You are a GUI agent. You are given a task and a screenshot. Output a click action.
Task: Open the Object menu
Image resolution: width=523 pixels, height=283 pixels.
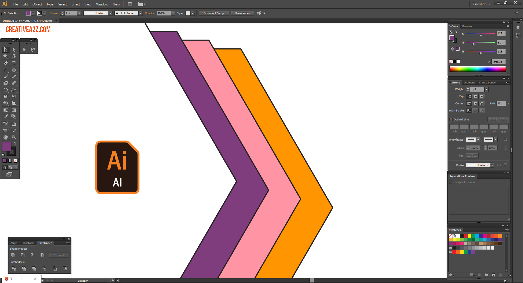[37, 4]
